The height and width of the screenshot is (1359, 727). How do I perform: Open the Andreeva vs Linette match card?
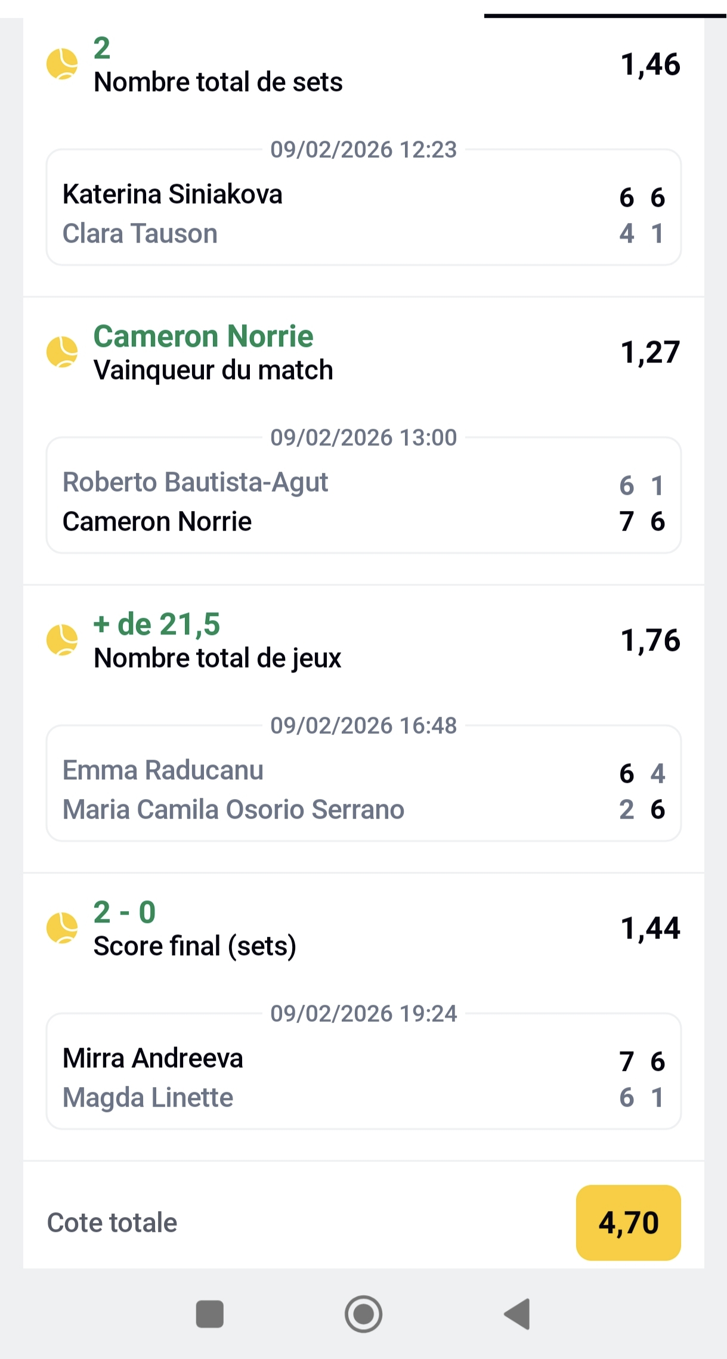click(x=363, y=1078)
